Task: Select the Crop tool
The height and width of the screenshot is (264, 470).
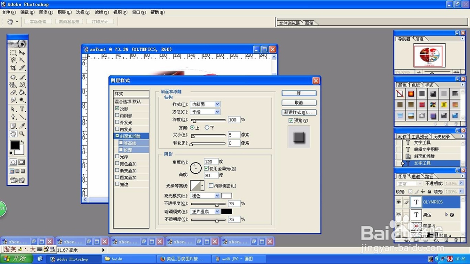Action: pos(13,68)
